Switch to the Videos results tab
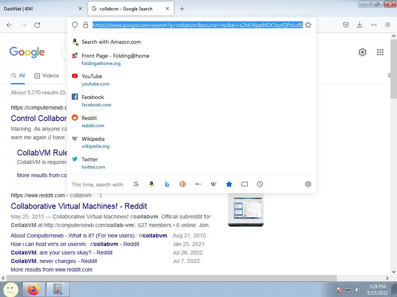397x297 pixels. click(47, 75)
